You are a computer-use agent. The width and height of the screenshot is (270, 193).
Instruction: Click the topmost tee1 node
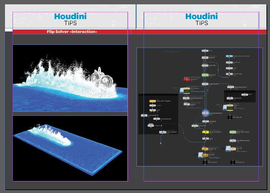coord(205,51)
